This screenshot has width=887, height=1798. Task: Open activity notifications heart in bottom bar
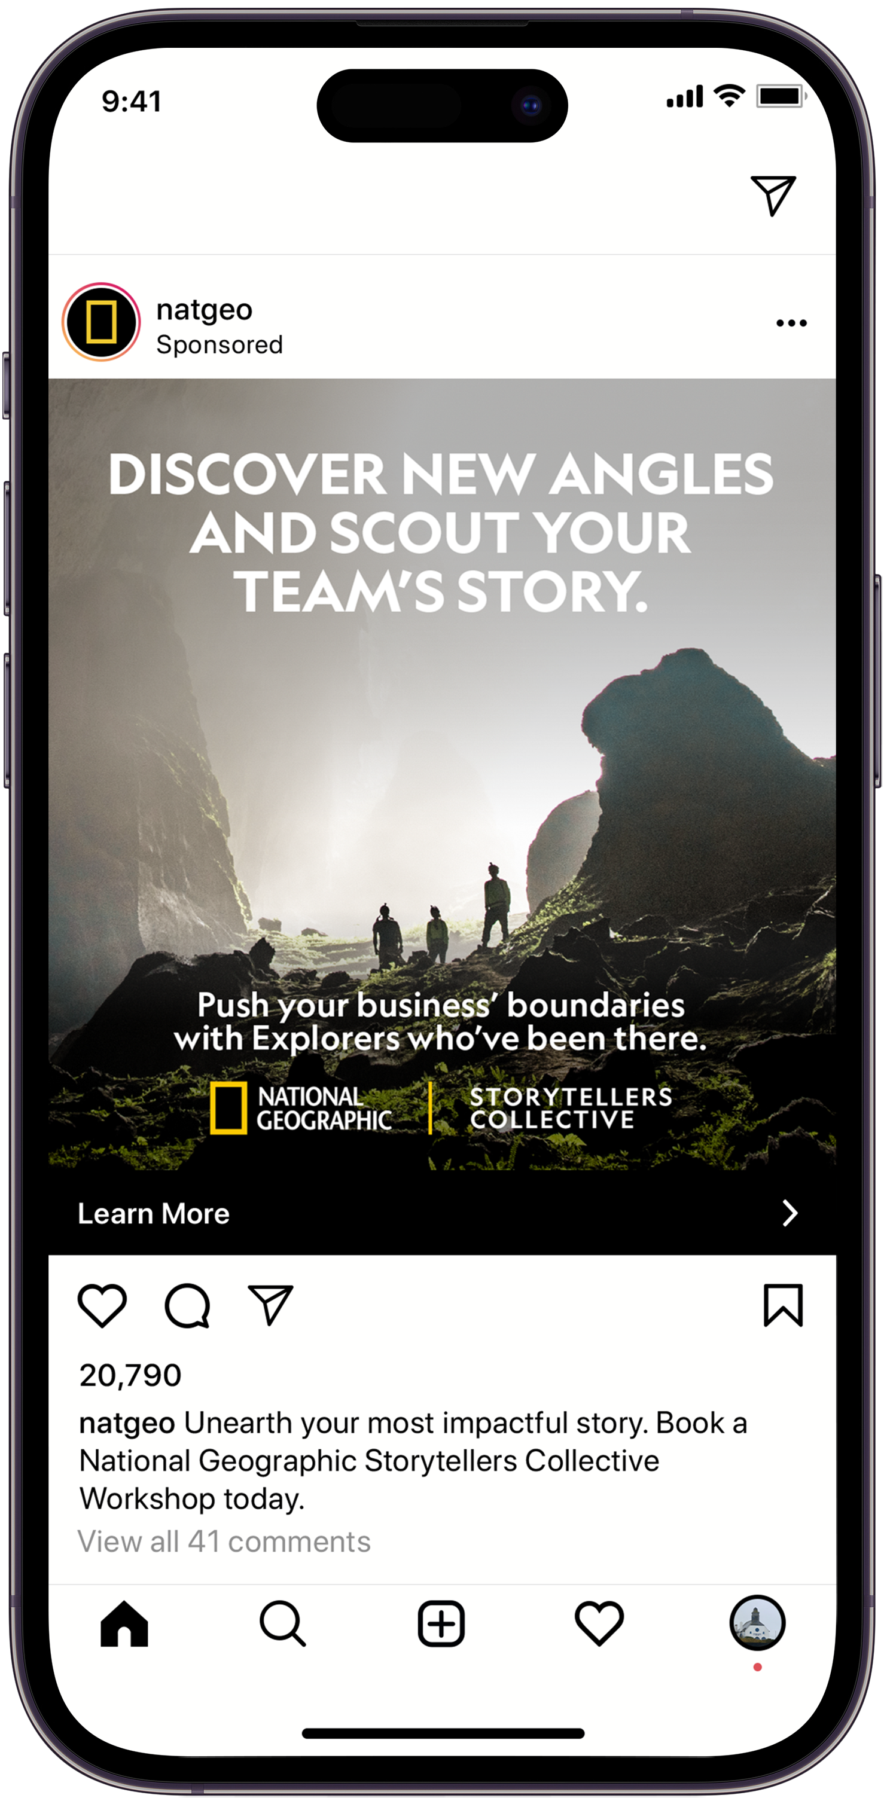pos(599,1623)
